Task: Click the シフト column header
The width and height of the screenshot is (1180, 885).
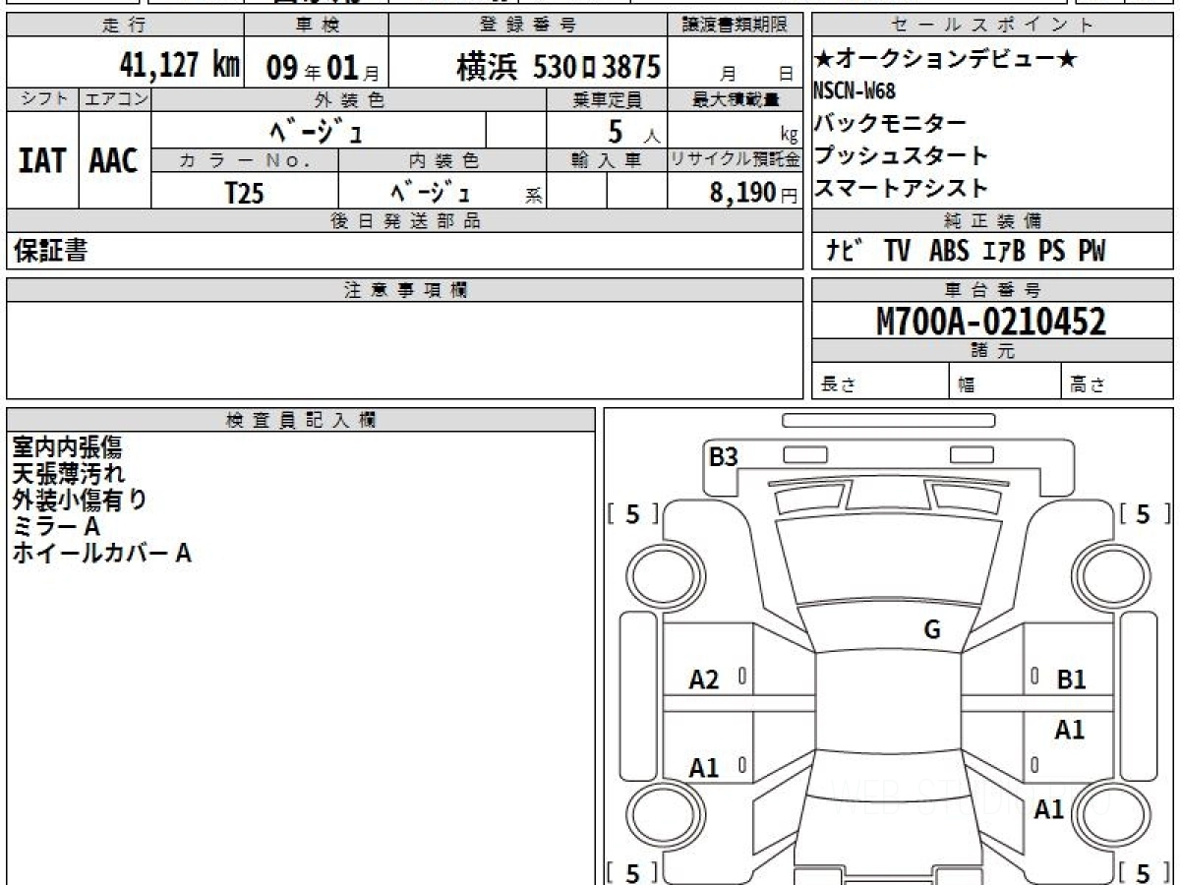Action: pos(42,99)
